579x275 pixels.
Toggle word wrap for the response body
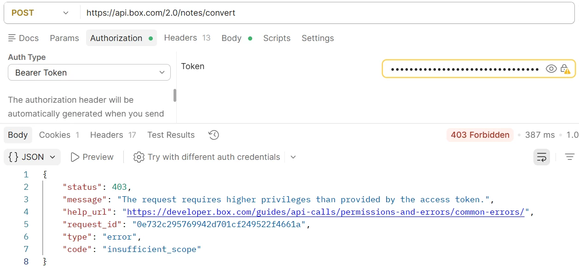tap(542, 157)
